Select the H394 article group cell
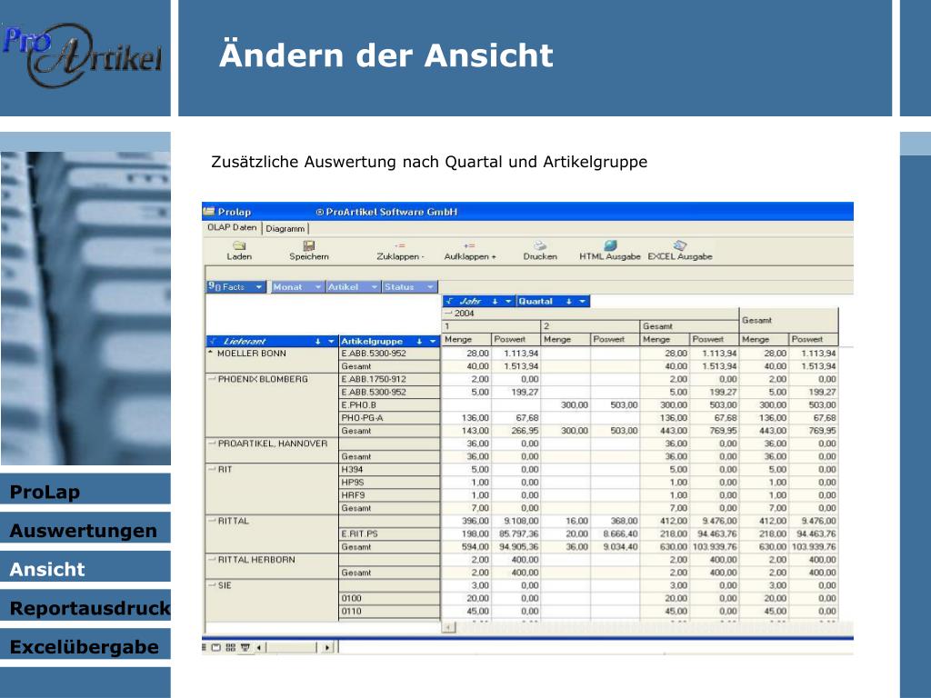 click(389, 469)
